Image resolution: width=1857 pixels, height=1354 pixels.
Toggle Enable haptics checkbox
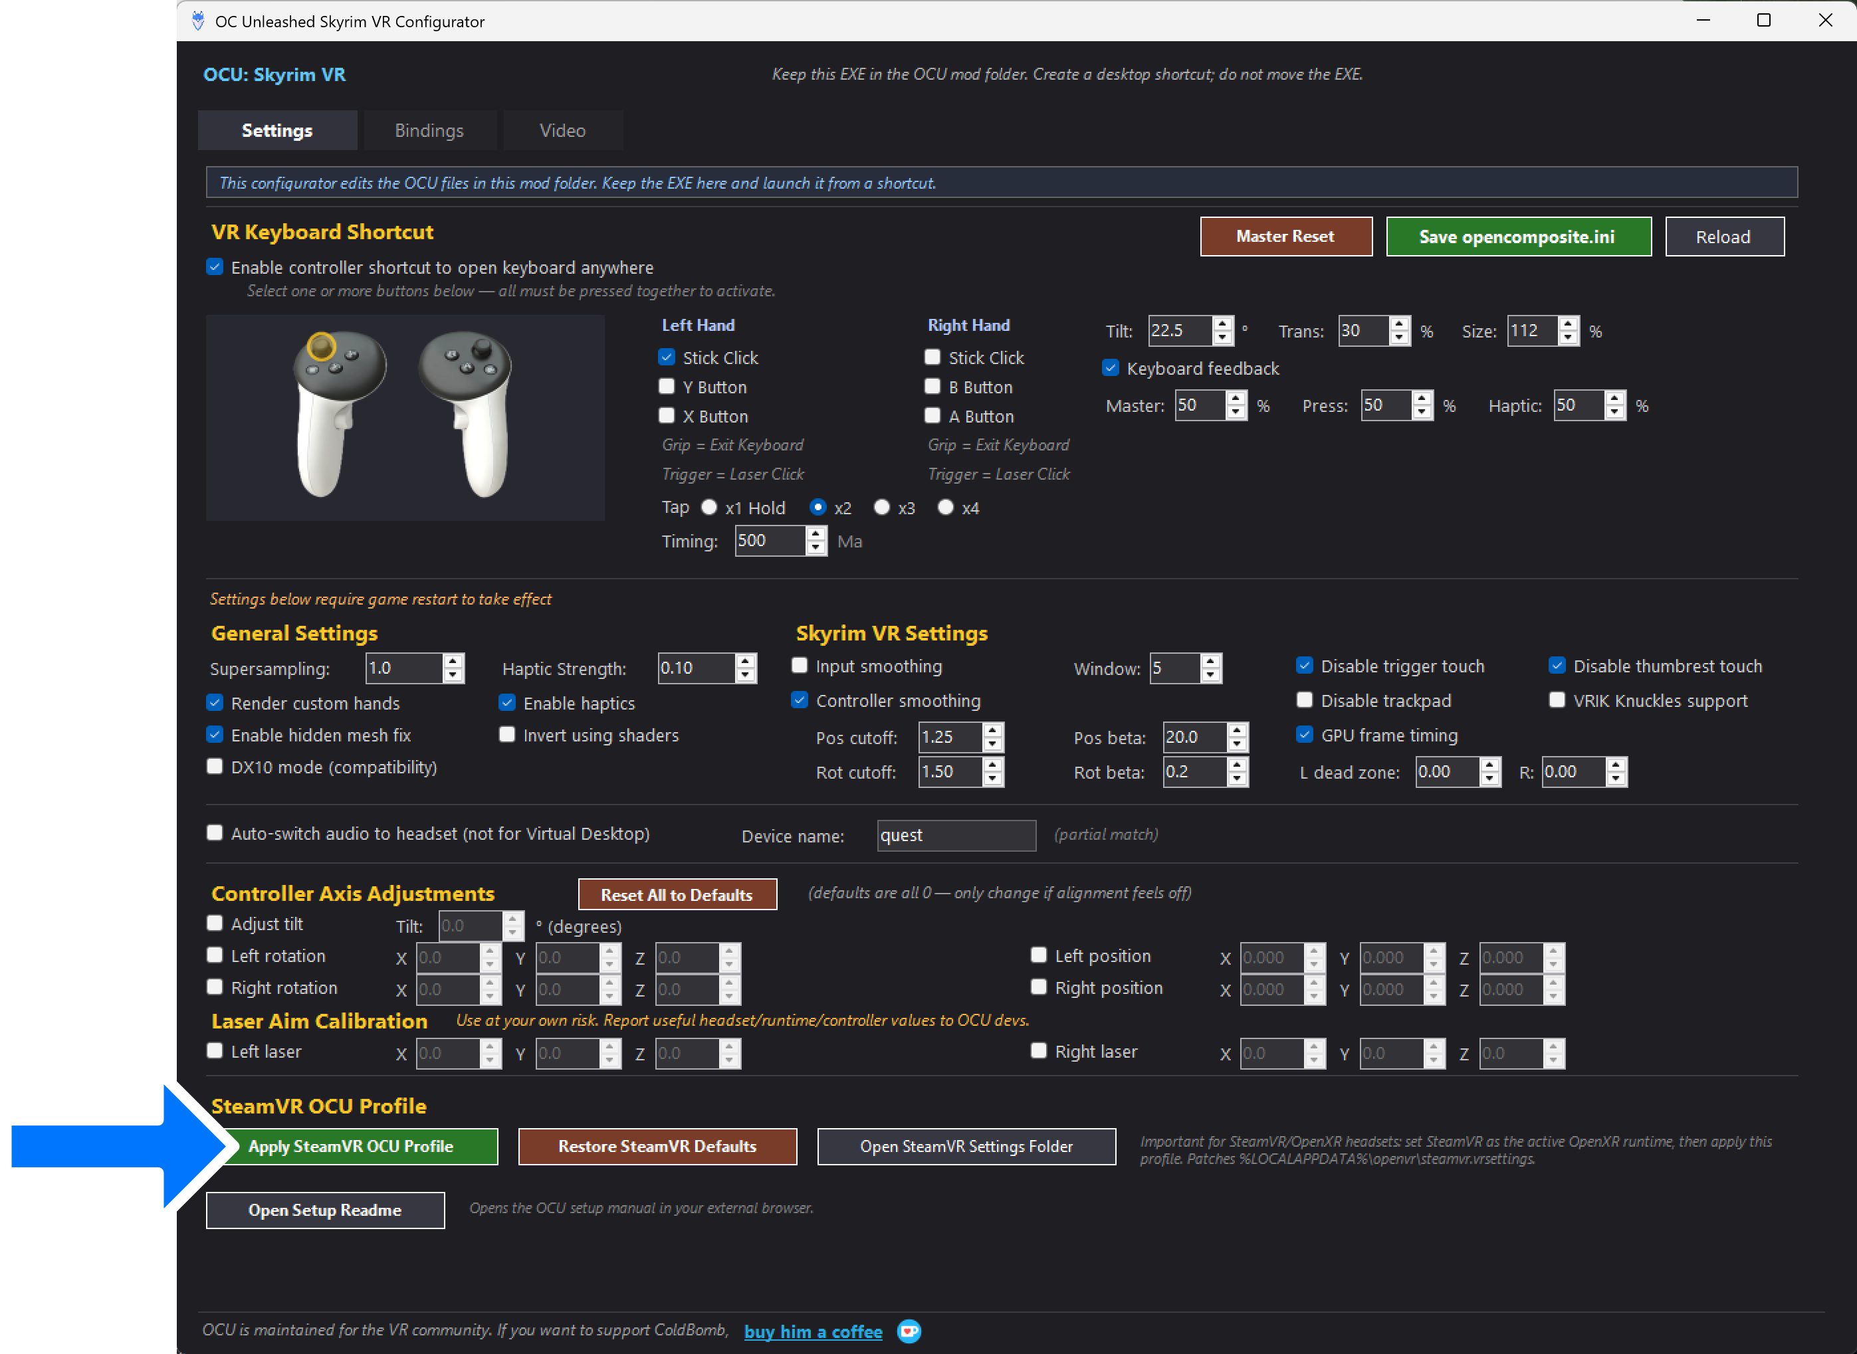pos(508,703)
